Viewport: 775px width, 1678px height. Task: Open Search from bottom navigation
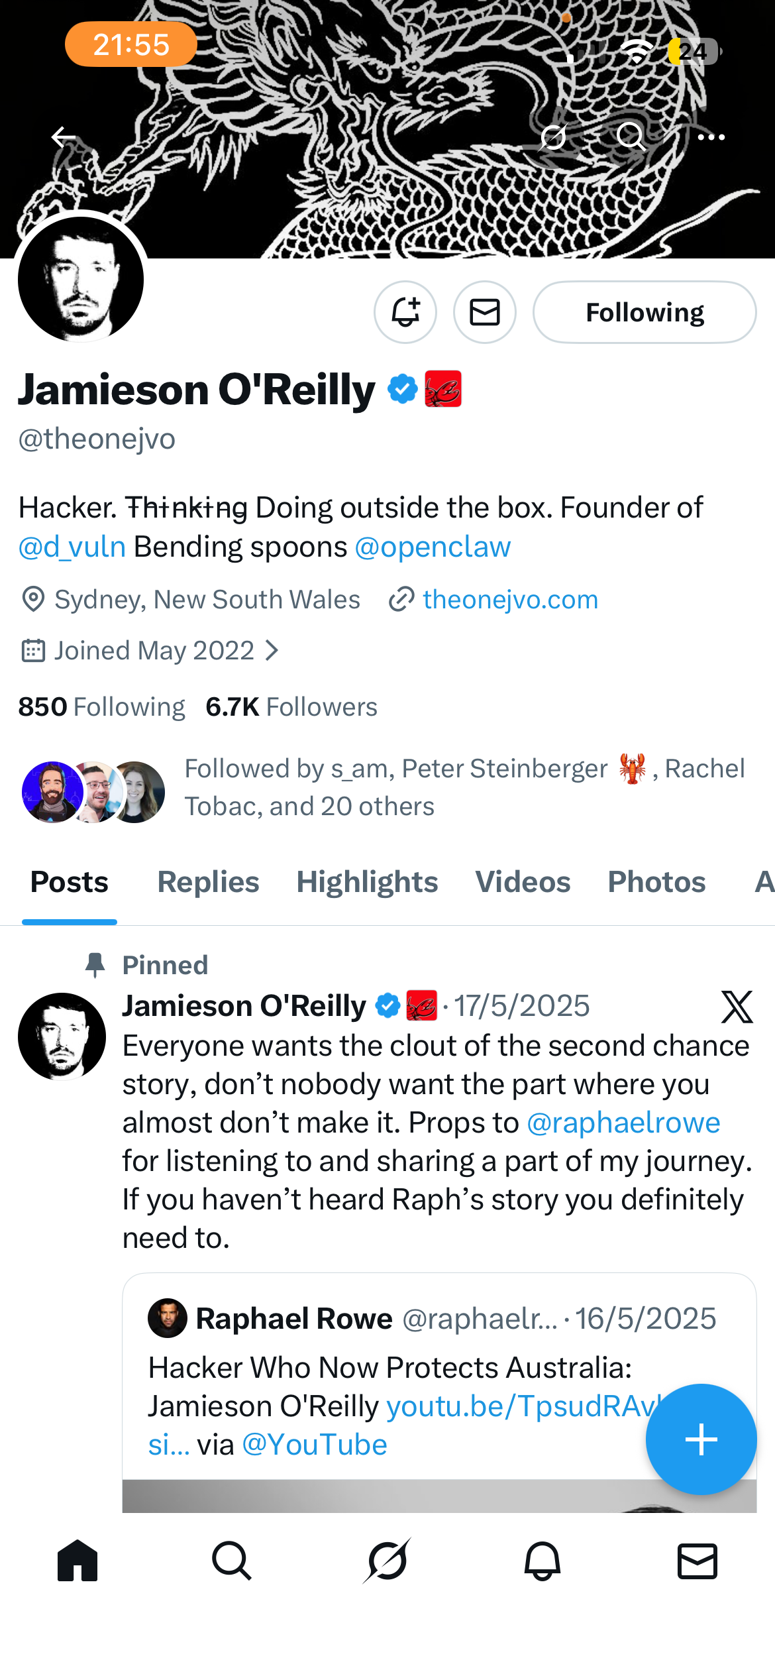[x=232, y=1561]
